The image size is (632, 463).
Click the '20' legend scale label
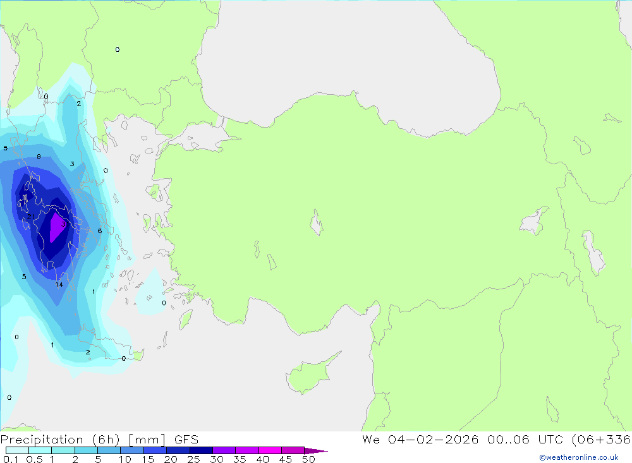171,459
